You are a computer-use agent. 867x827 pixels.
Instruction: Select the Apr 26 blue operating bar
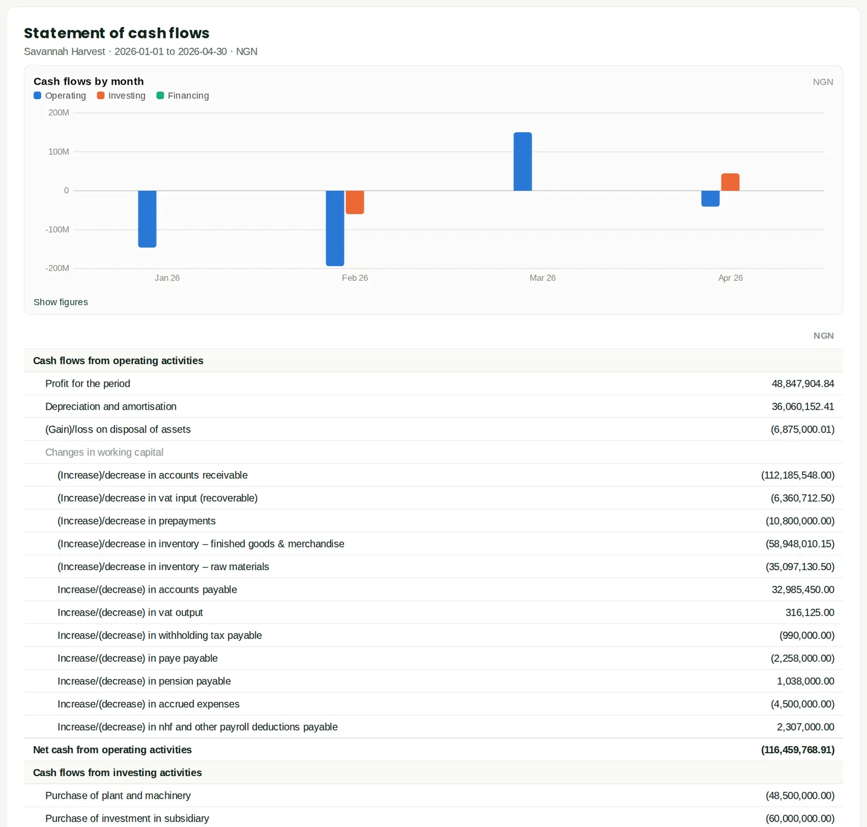tap(710, 198)
